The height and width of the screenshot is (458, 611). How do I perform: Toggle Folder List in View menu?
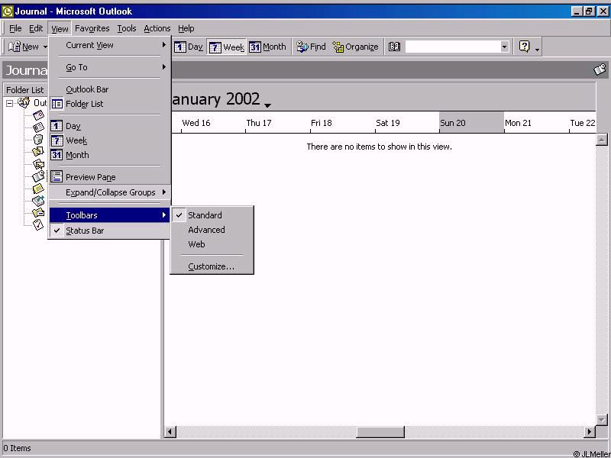tap(110, 104)
